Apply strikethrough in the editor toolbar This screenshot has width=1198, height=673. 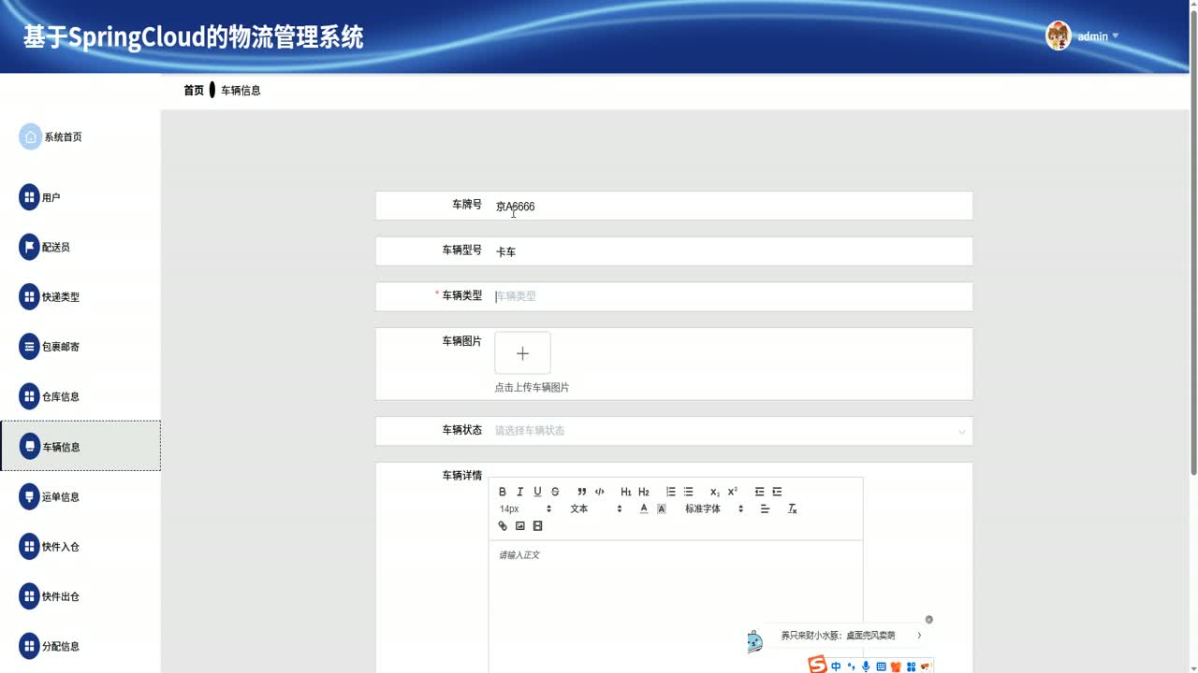555,492
